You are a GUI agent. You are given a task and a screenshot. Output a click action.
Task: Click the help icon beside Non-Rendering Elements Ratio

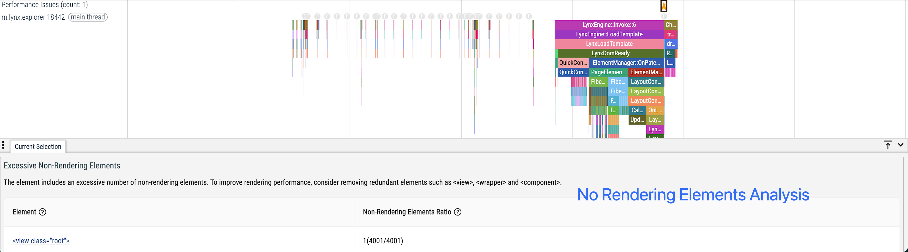pyautogui.click(x=457, y=212)
